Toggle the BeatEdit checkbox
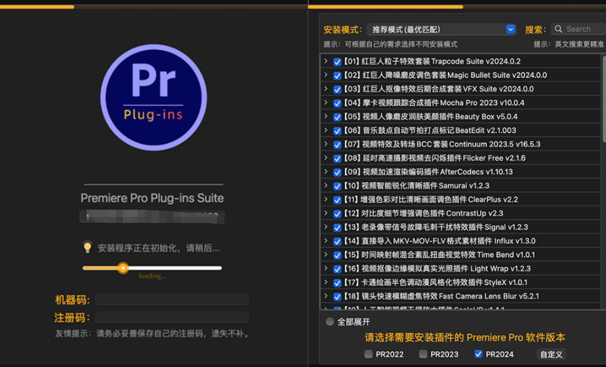The height and width of the screenshot is (367, 606). (337, 131)
